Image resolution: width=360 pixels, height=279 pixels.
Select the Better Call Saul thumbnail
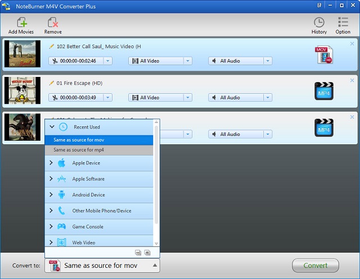pos(22,54)
